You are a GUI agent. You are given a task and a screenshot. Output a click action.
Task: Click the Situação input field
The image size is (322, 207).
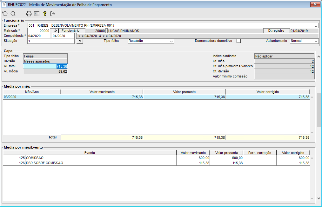pos(51,41)
